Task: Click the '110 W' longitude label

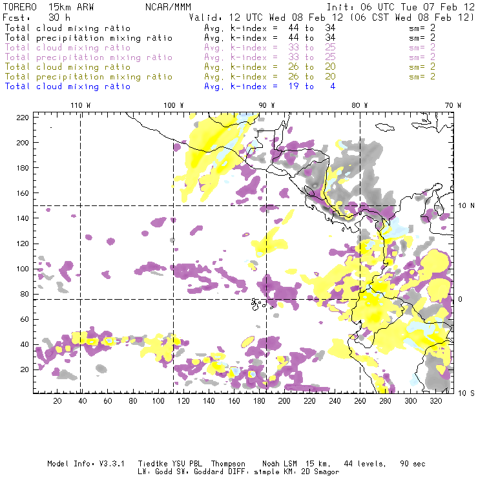Action: tap(81, 105)
